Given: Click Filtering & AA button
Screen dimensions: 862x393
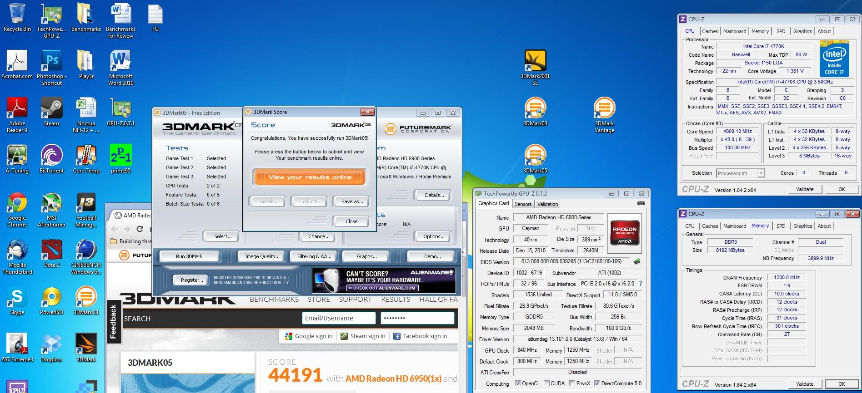Looking at the screenshot, I should (314, 256).
